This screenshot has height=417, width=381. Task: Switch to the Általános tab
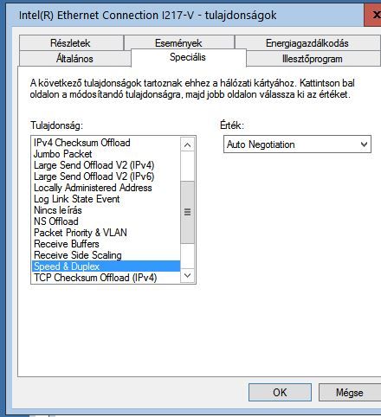click(x=74, y=59)
